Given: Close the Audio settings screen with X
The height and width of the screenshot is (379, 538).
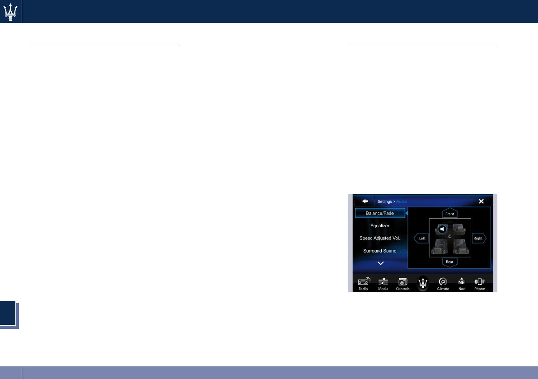Looking at the screenshot, I should pyautogui.click(x=481, y=201).
